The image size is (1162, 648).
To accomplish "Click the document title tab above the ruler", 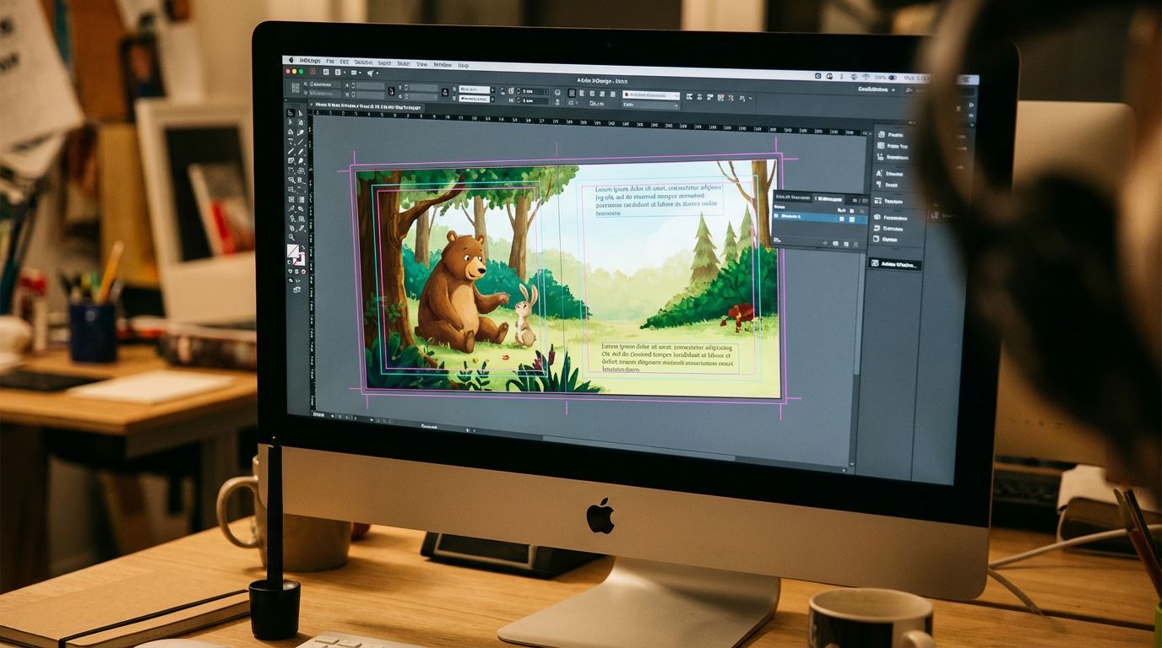I will (x=368, y=107).
